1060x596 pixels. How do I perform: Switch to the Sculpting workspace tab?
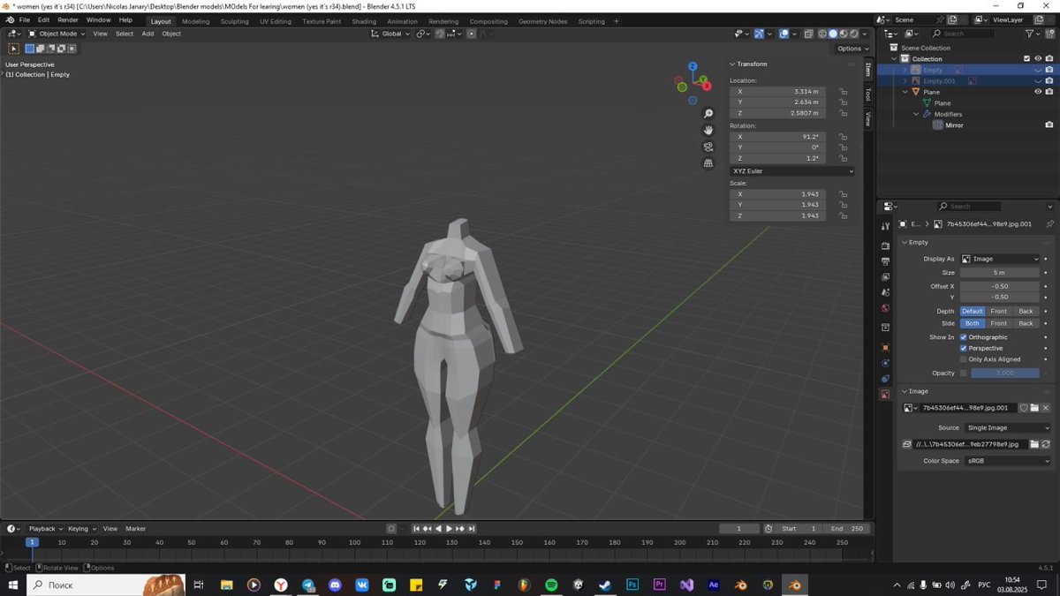click(234, 21)
